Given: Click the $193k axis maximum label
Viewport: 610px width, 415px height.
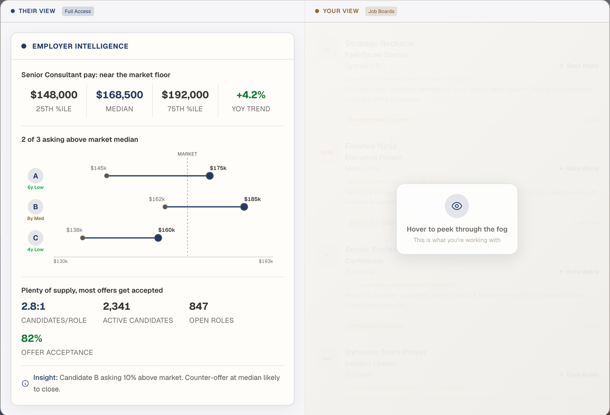Looking at the screenshot, I should click(x=265, y=261).
